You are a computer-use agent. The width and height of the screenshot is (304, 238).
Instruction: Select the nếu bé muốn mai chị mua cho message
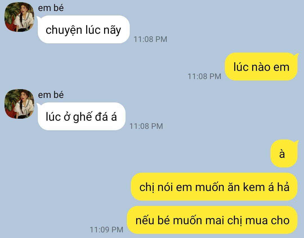(x=212, y=220)
